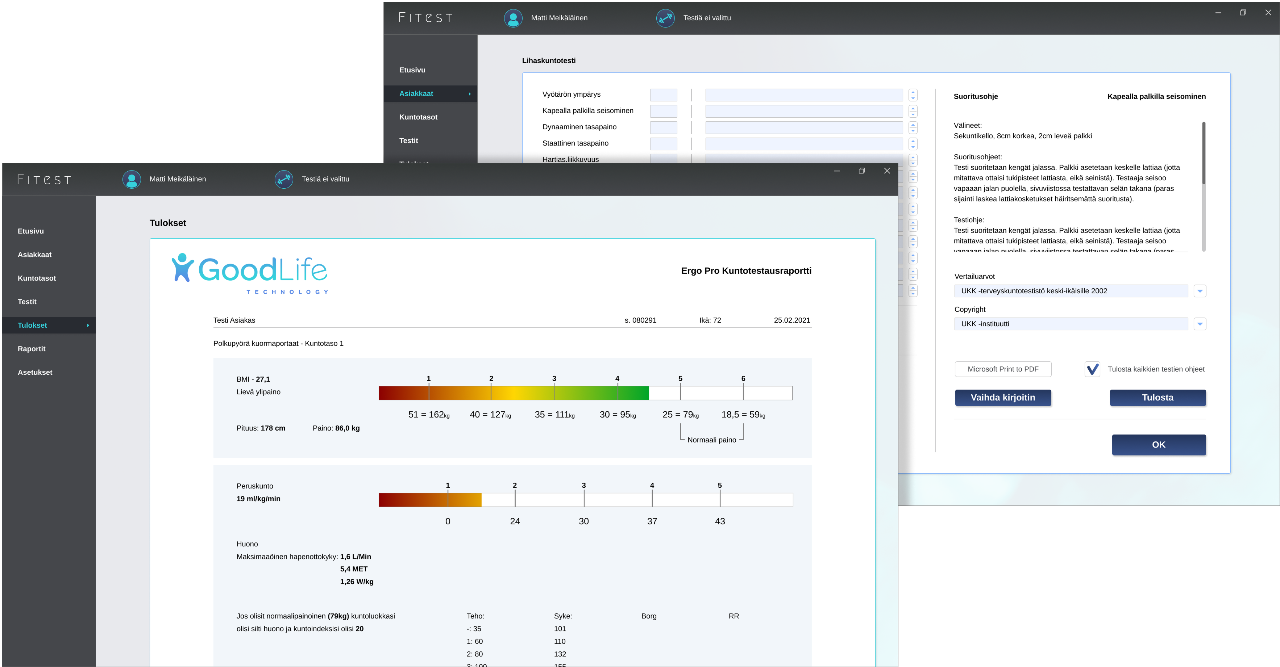The width and height of the screenshot is (1280, 667).
Task: Click the Tulosta button
Action: 1157,397
